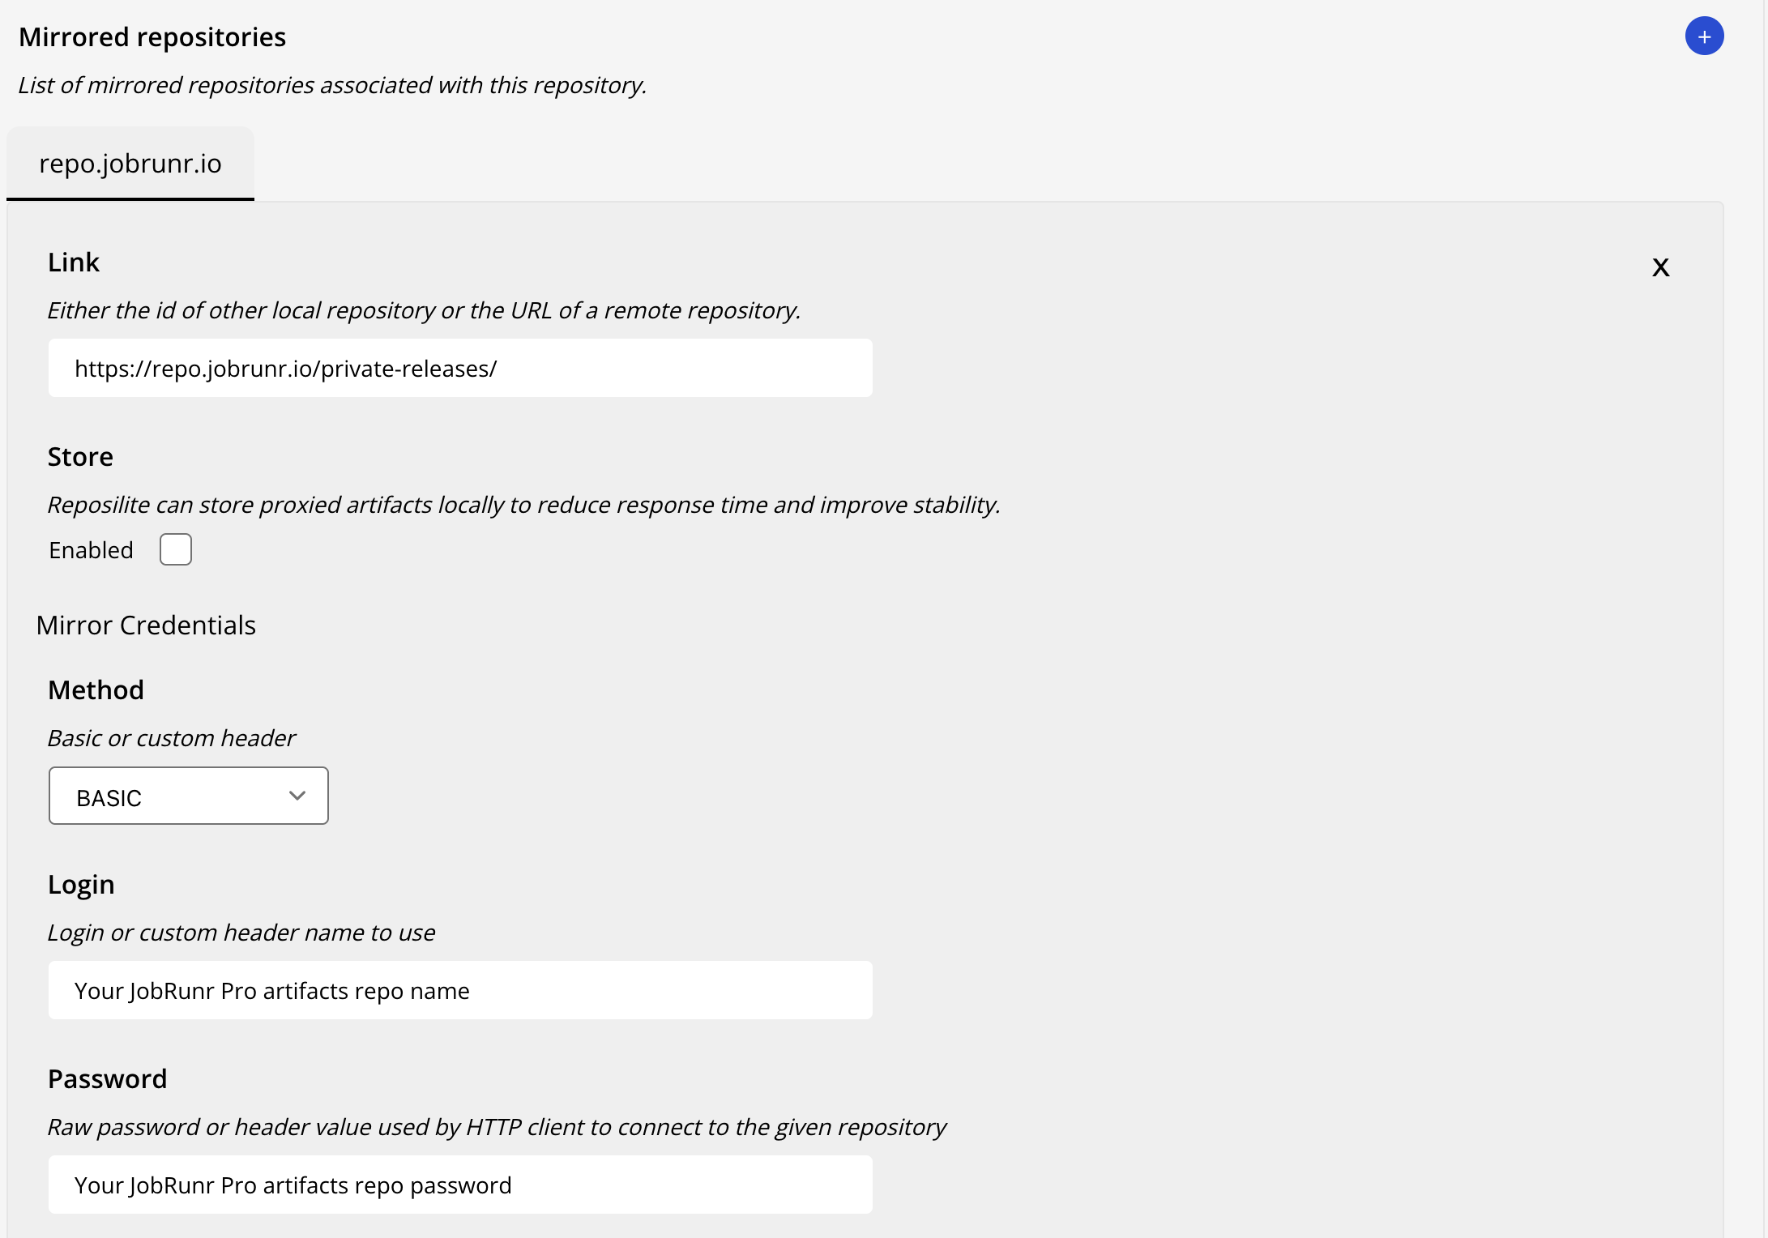
Task: Focus the Password input field
Action: (460, 1185)
